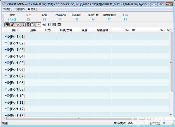Select the [Port 11] row
175x127 pixels.
click(85, 102)
